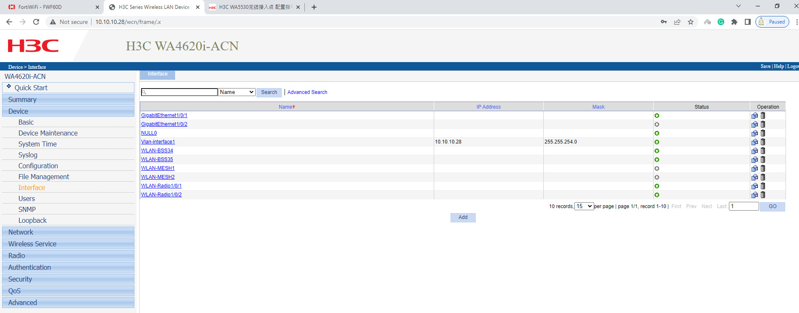Click the trash icon in the WLAN-MESH1 row
The width and height of the screenshot is (799, 313).
tap(763, 168)
